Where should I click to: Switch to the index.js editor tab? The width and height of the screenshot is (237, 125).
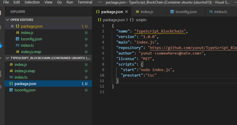(x=148, y=12)
